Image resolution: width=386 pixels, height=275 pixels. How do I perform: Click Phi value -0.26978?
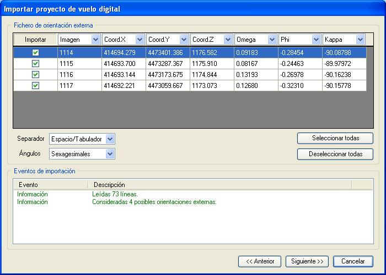click(300, 75)
